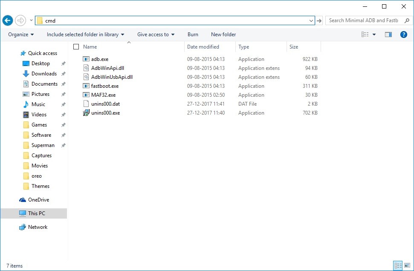Select This PC in navigation pane
The image size is (414, 271).
pyautogui.click(x=36, y=213)
